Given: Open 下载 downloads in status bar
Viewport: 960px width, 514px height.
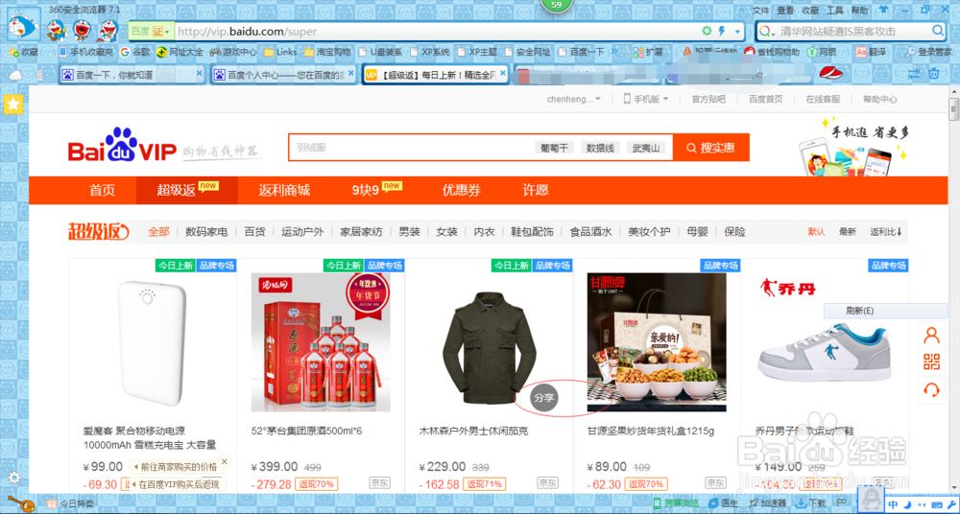Looking at the screenshot, I should 811,503.
